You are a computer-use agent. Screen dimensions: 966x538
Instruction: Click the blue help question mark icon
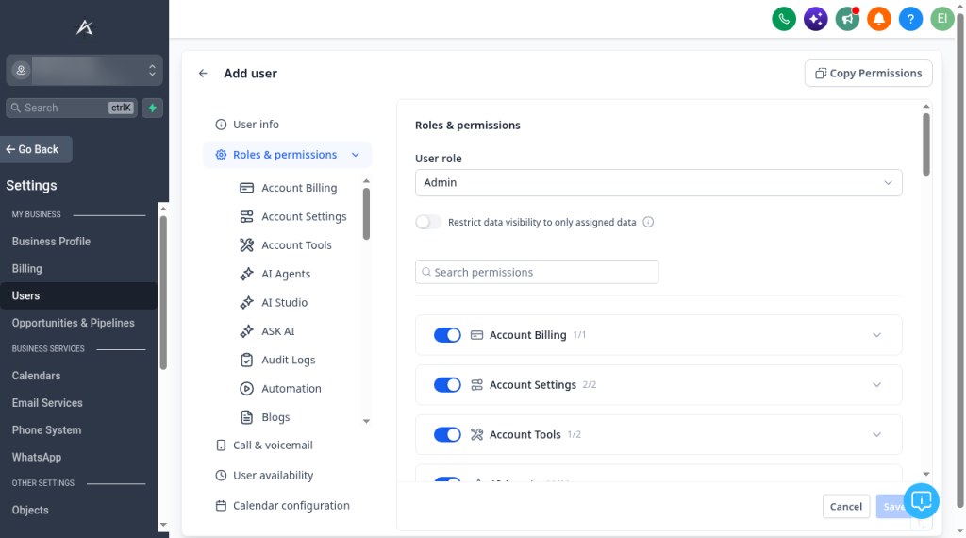pyautogui.click(x=910, y=19)
